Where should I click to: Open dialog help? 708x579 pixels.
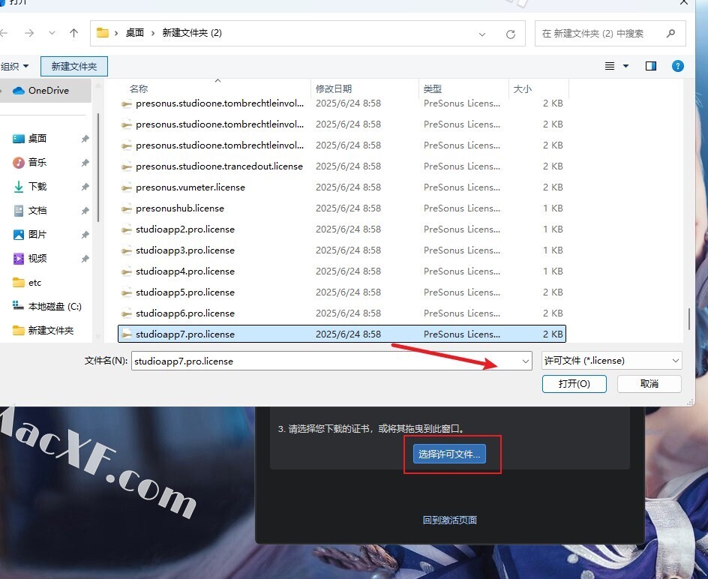[x=678, y=67]
